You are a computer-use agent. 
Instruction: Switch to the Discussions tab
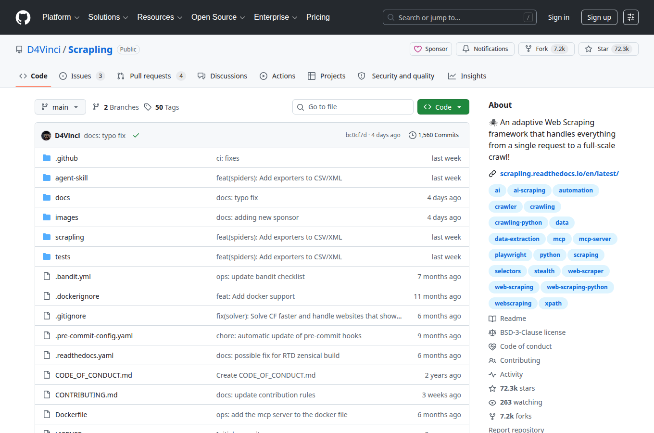click(222, 76)
